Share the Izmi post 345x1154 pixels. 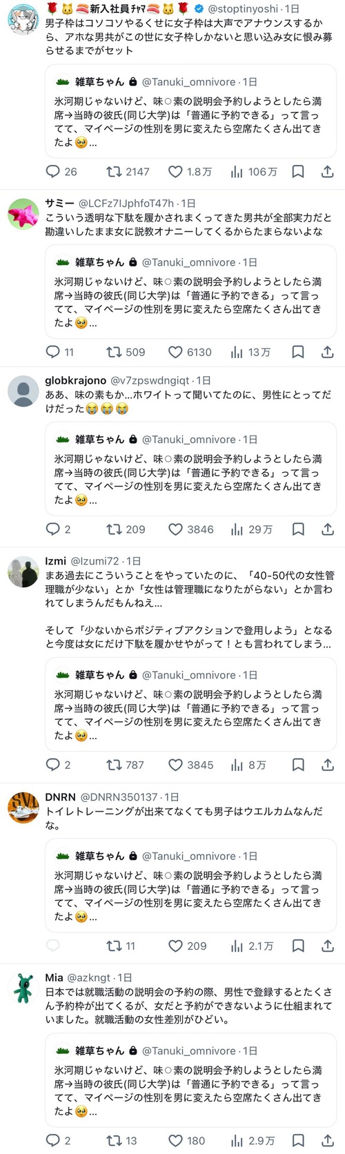[x=328, y=765]
